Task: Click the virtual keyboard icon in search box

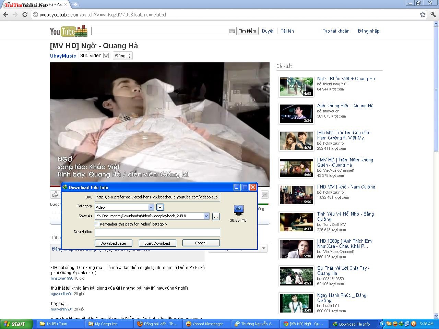Action: coord(232,31)
